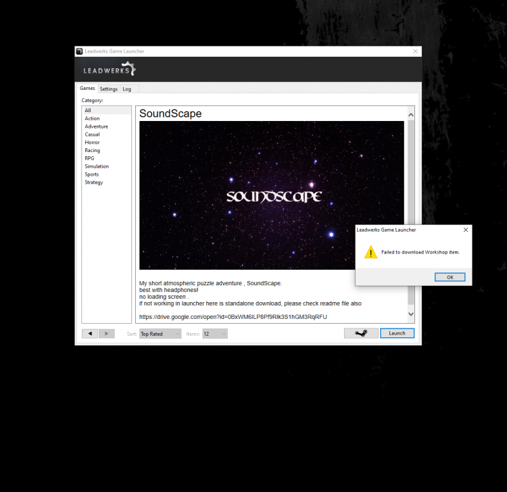Image resolution: width=507 pixels, height=492 pixels.
Task: Click the launcher title bar app icon
Action: click(x=79, y=51)
